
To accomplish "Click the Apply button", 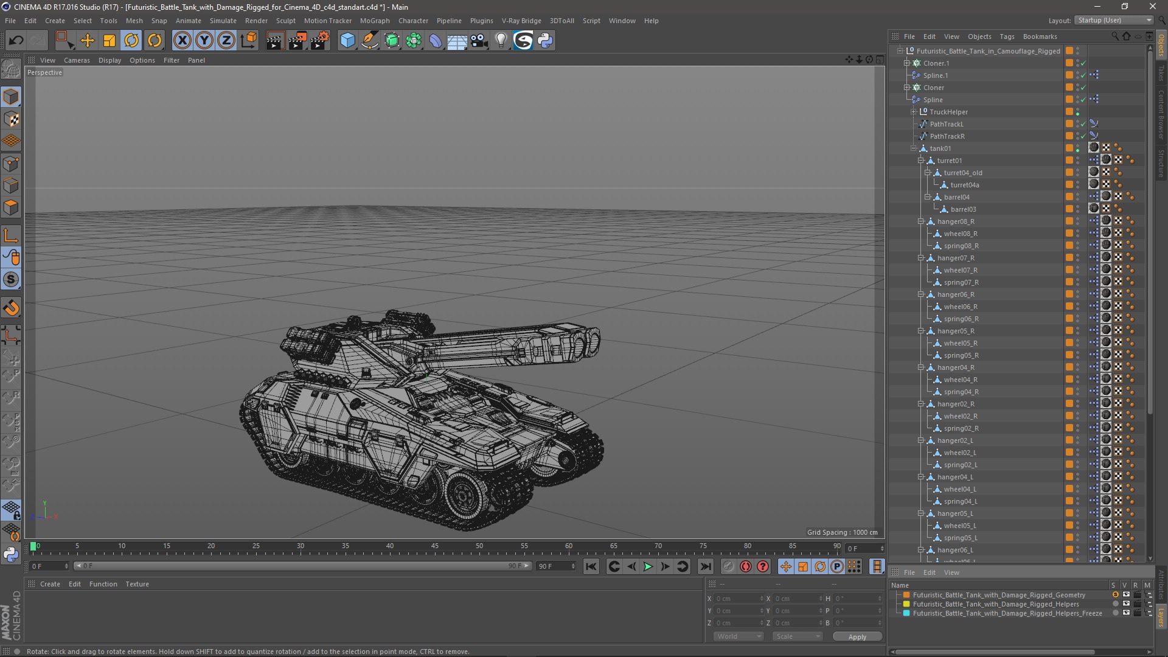I will pyautogui.click(x=857, y=636).
